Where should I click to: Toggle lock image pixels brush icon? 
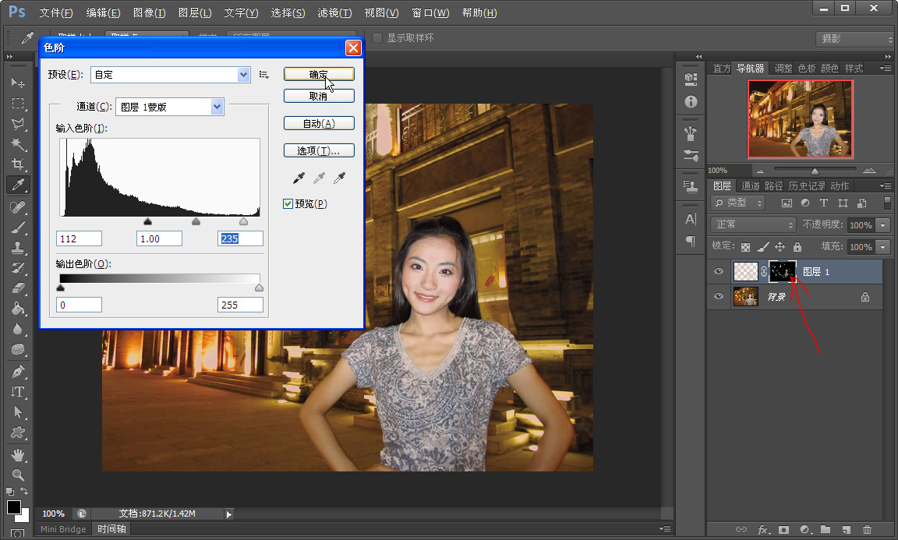pyautogui.click(x=763, y=247)
